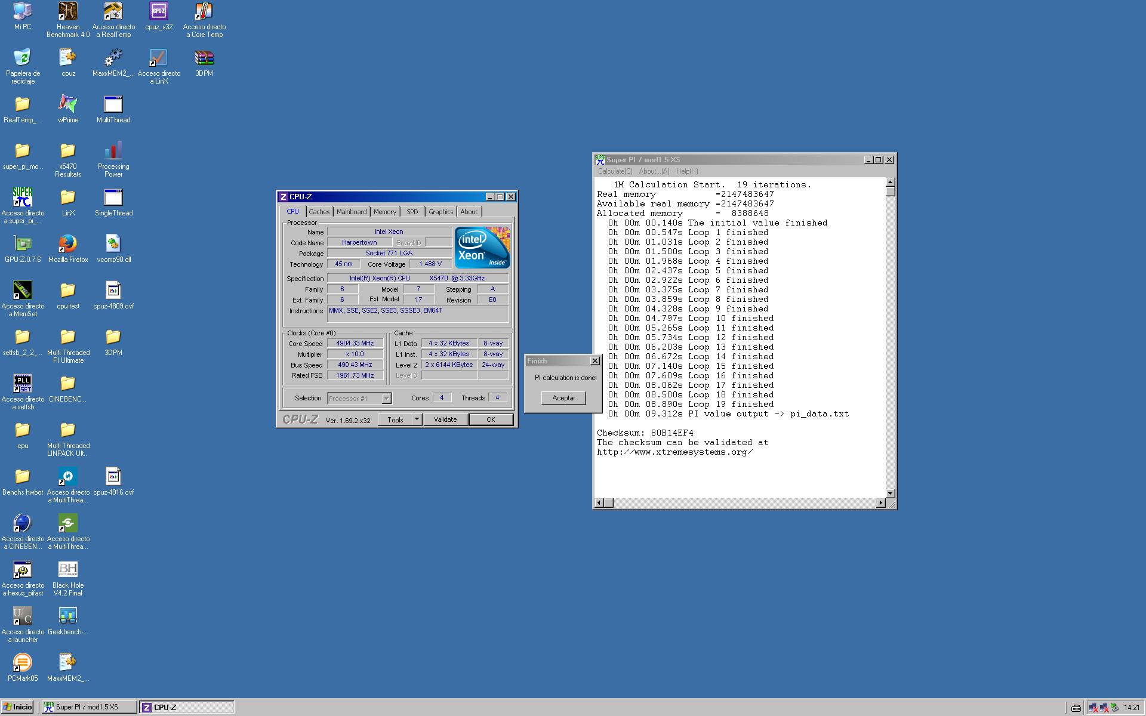Open the cpuz_x32 desktop icon
Viewport: 1146px width, 716px height.
(x=159, y=12)
